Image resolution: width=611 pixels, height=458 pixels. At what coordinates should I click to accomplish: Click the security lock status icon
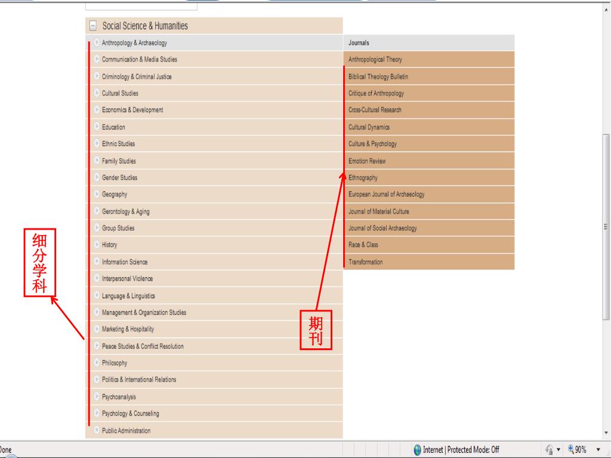click(550, 450)
